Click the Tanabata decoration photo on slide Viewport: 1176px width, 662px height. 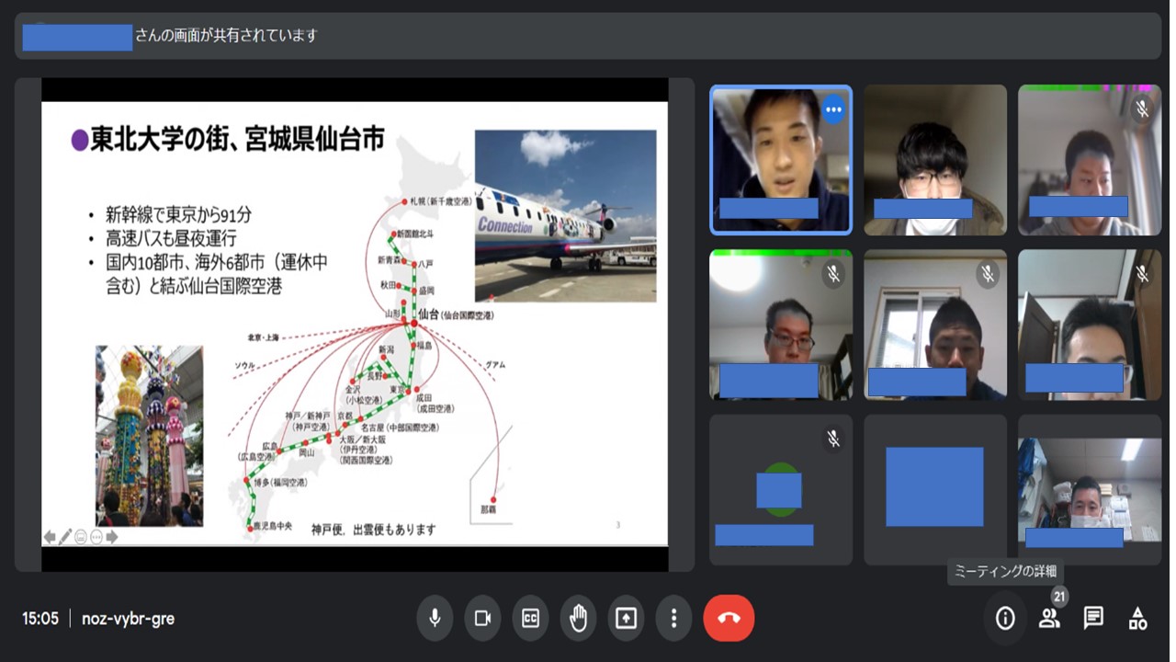click(x=149, y=436)
